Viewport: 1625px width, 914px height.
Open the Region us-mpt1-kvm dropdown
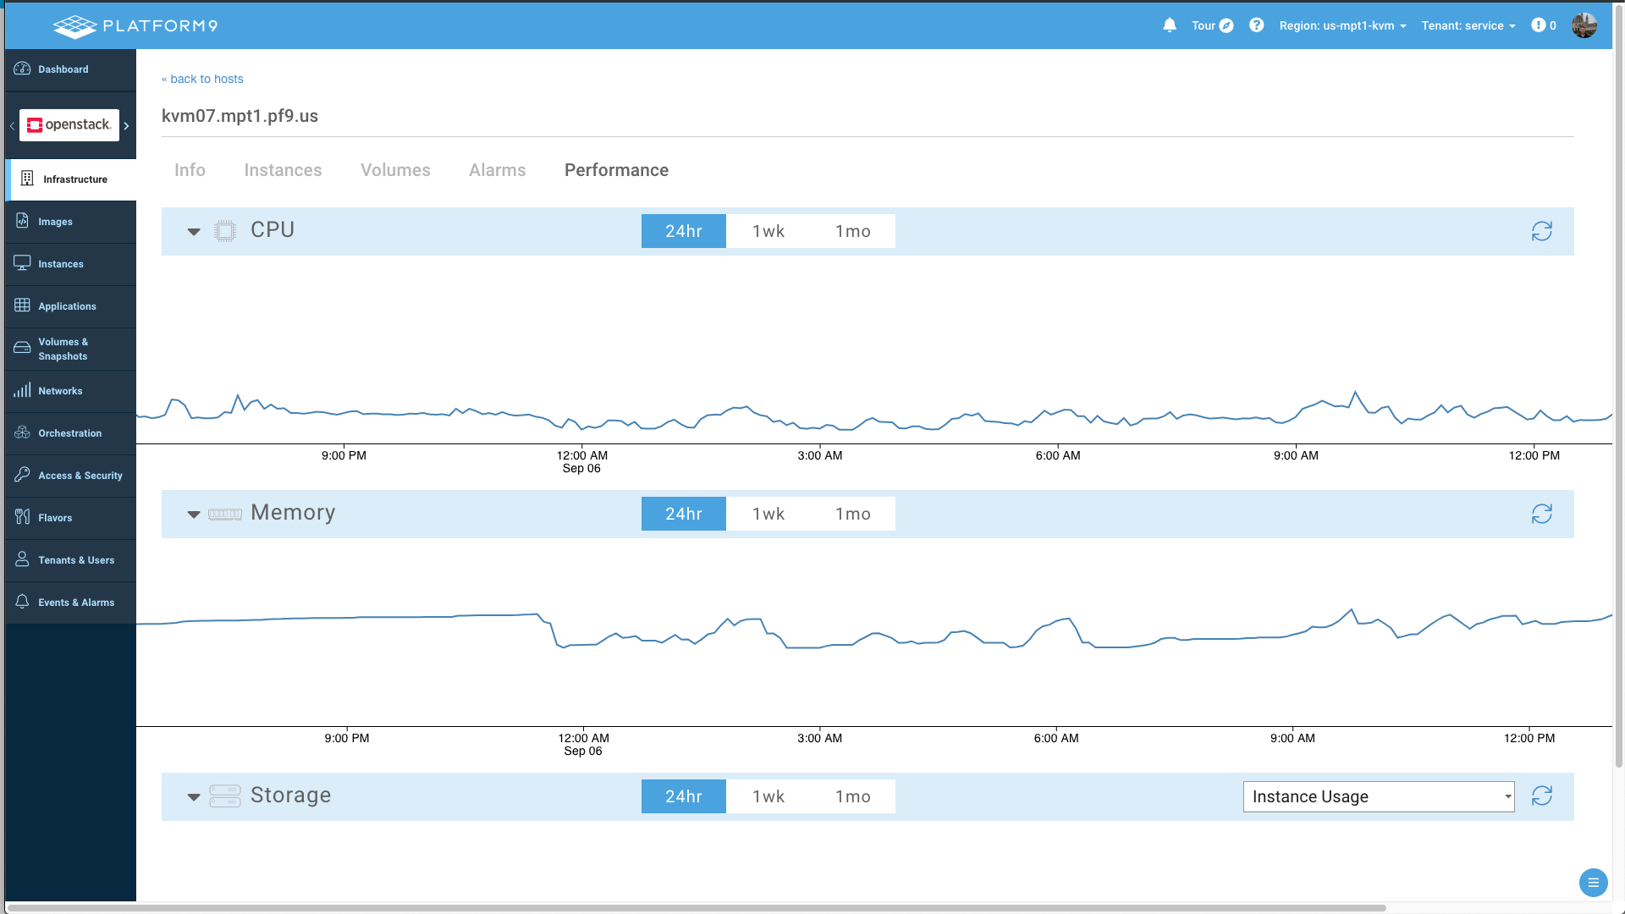tap(1342, 25)
